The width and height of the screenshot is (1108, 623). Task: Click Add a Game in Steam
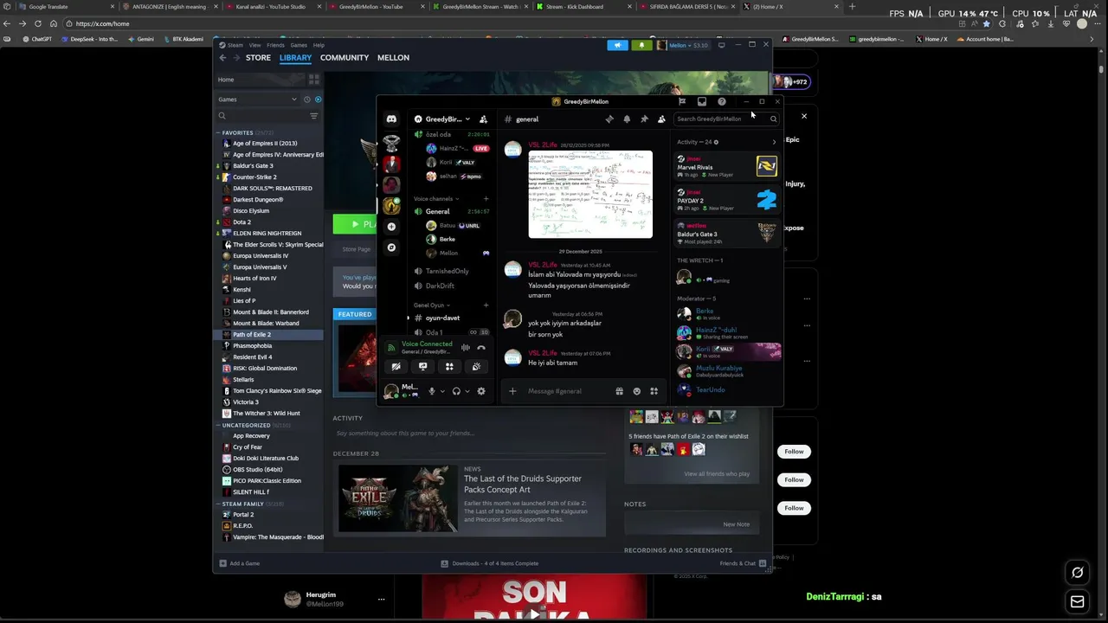(240, 563)
